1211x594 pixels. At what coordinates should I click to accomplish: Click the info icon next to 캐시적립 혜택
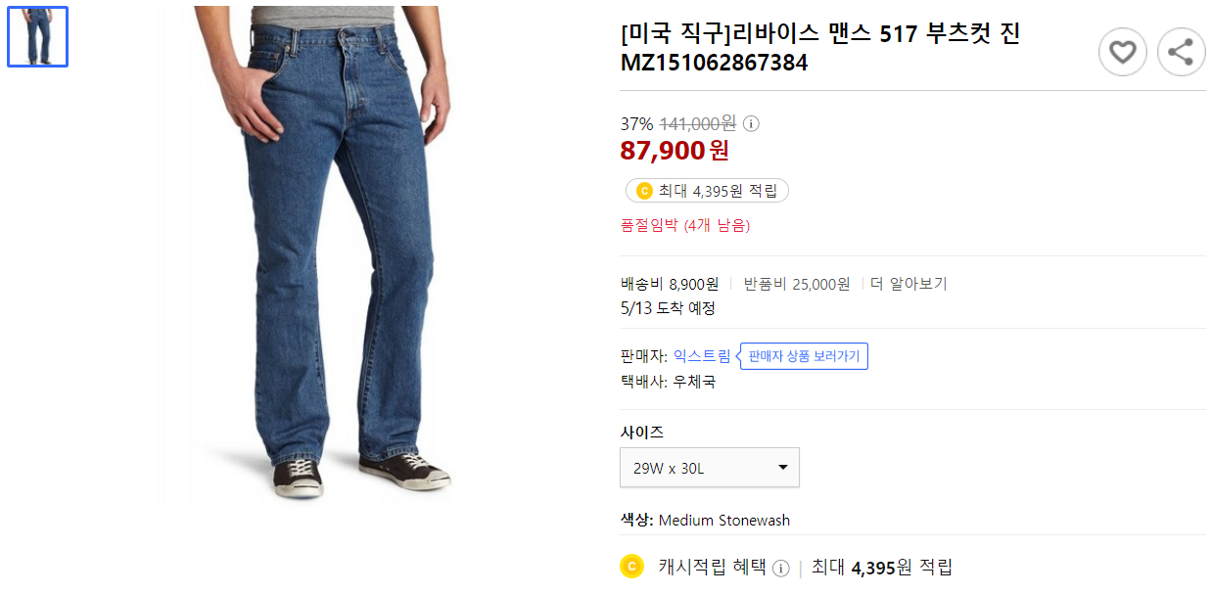[x=780, y=567]
